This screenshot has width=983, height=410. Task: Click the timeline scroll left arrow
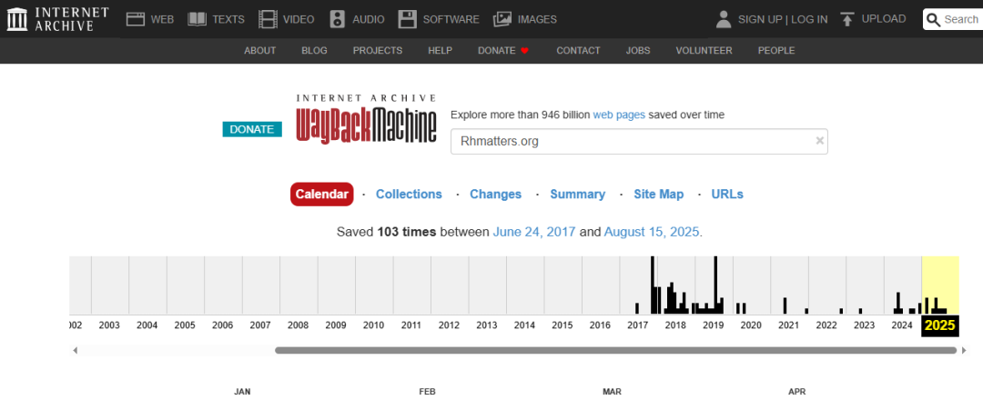pos(76,351)
